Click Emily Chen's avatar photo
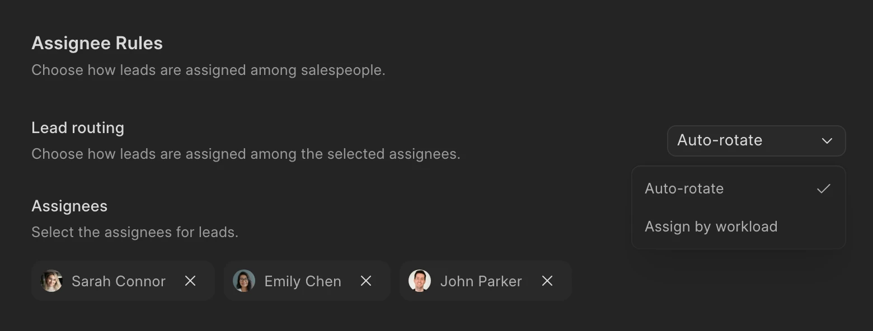 (244, 281)
